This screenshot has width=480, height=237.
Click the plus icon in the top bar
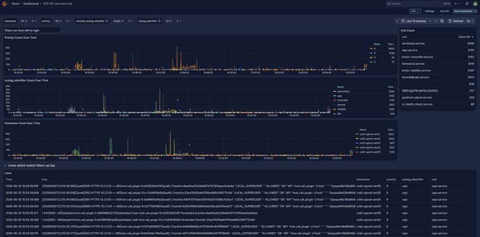pyautogui.click(x=456, y=4)
